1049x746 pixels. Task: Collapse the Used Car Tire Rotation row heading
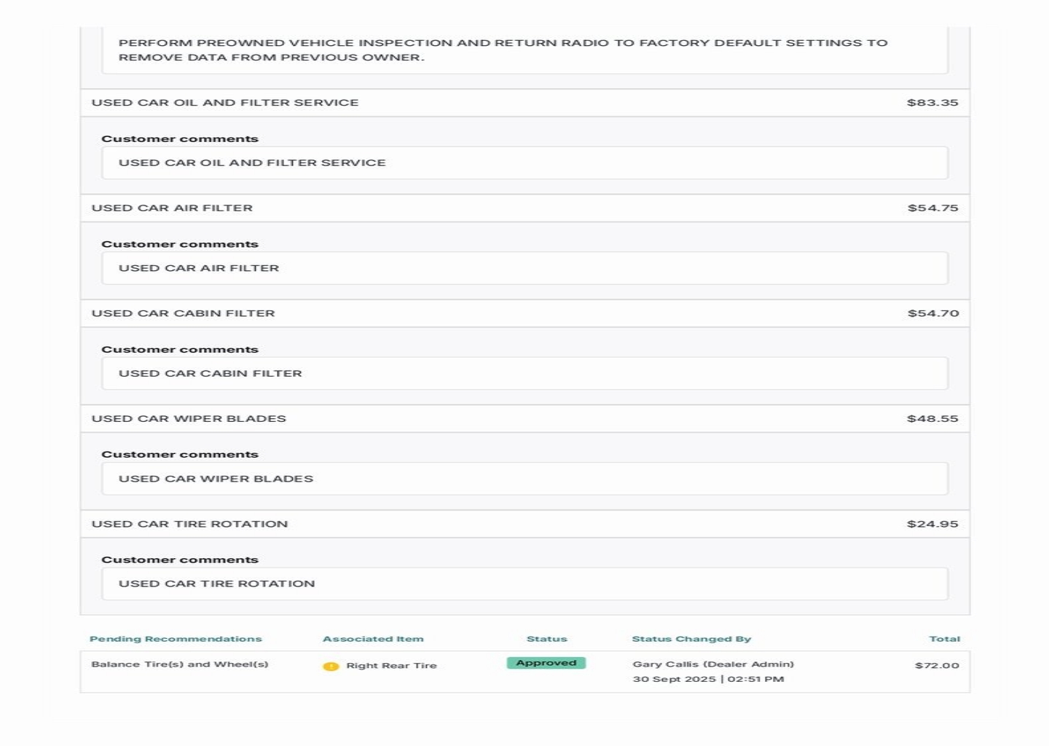pos(189,524)
